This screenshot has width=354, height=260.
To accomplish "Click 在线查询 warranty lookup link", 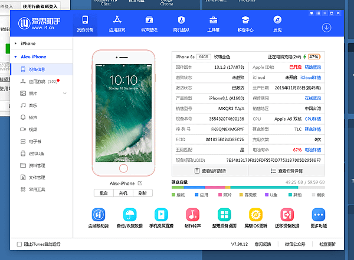I will [313, 98].
